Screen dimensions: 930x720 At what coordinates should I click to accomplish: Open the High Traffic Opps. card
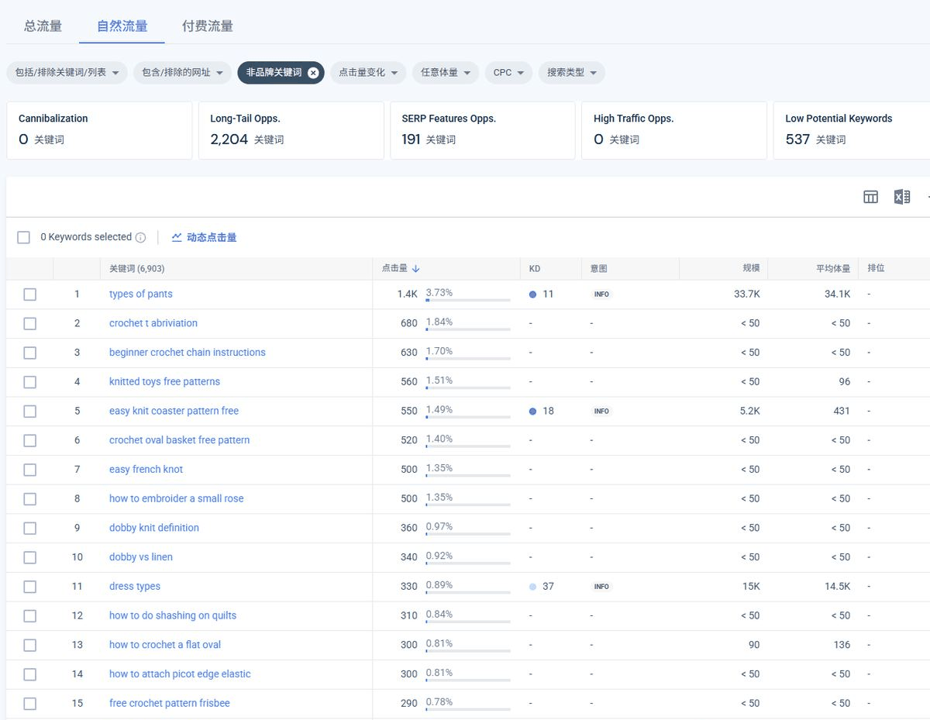674,130
